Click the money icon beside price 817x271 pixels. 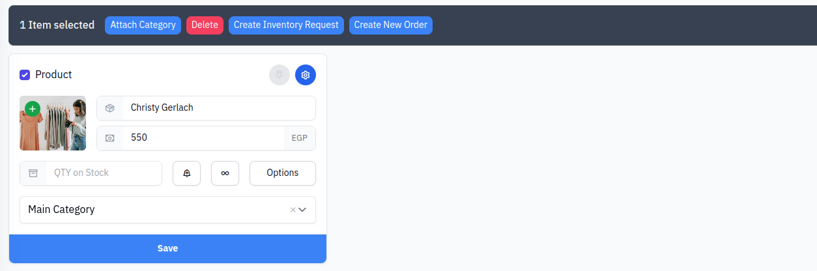click(x=110, y=138)
